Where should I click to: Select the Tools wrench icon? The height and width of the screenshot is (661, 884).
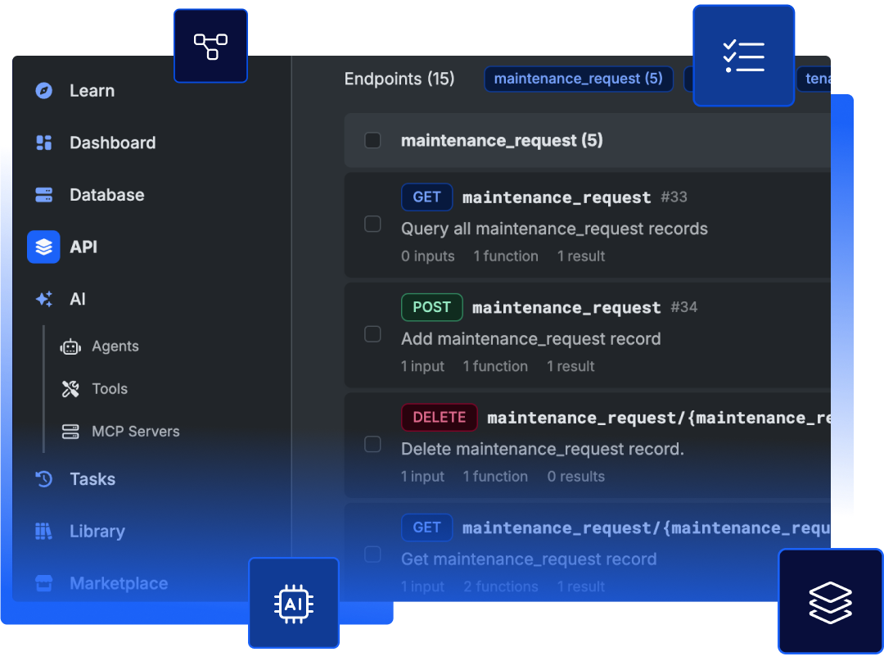tap(70, 388)
